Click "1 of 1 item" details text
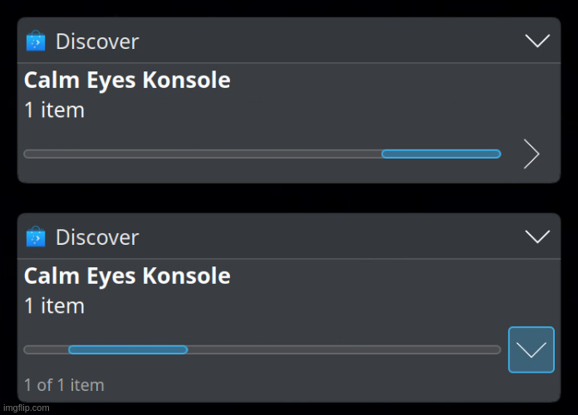578x415 pixels. click(x=64, y=385)
